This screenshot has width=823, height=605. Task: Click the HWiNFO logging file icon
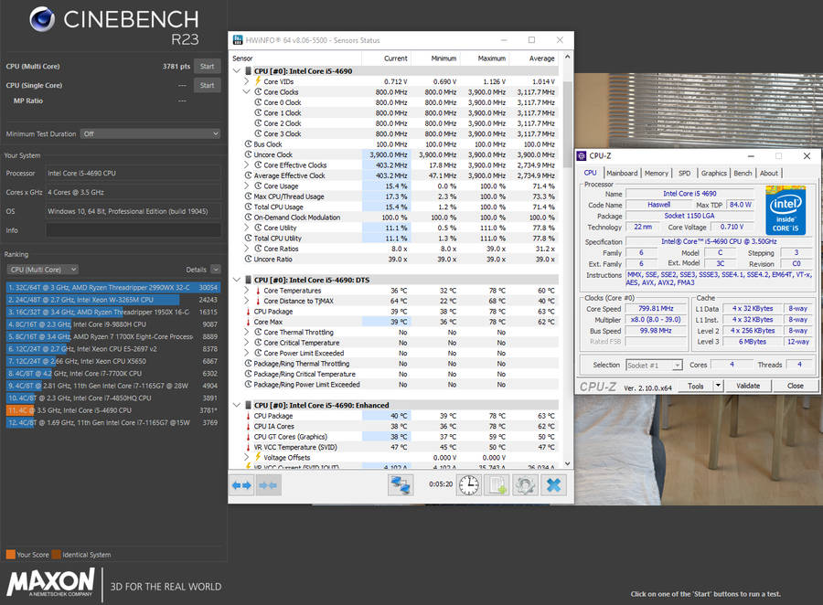(497, 485)
